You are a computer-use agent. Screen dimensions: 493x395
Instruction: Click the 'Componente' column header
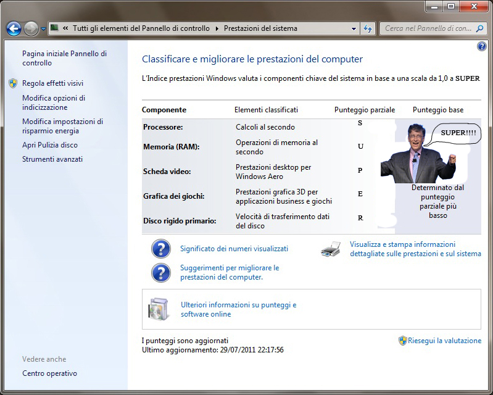click(164, 110)
